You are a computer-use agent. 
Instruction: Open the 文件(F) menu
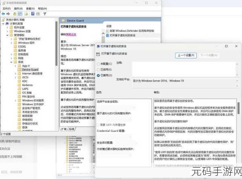pyautogui.click(x=6, y=8)
